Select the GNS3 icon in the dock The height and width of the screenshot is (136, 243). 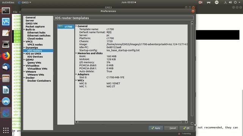[x=6, y=113]
